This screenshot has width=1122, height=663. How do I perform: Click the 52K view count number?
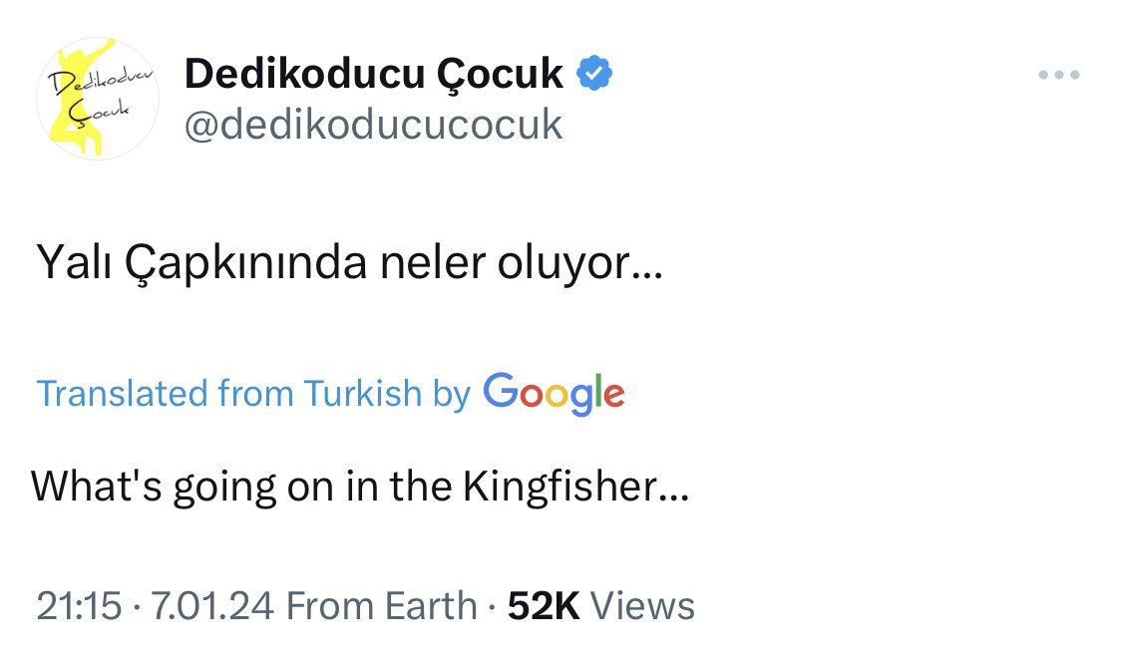(544, 605)
